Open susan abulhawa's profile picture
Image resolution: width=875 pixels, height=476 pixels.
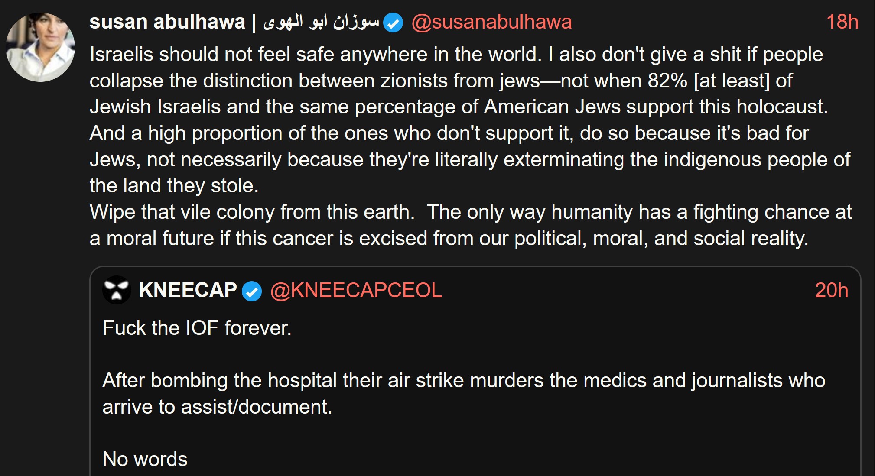40,47
